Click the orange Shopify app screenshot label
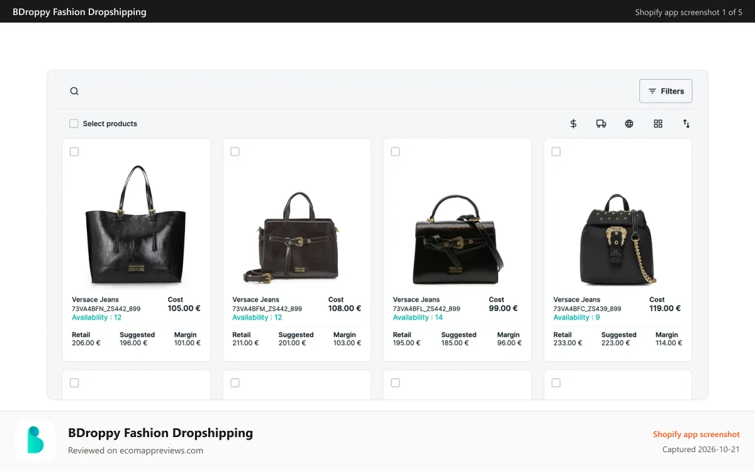This screenshot has width=755, height=471. click(x=696, y=435)
